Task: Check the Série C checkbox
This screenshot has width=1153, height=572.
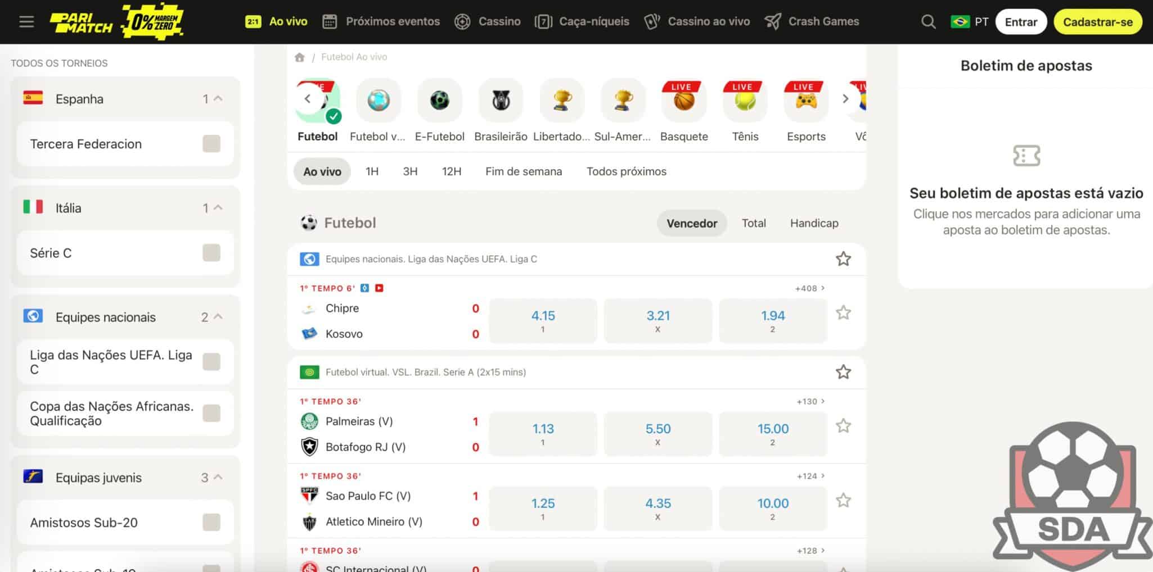Action: pyautogui.click(x=211, y=253)
